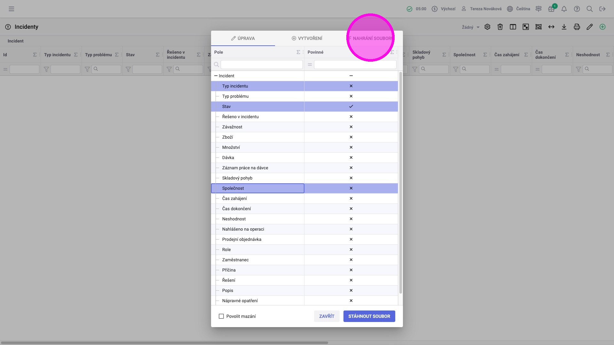Collapse the Incident tree node
Viewport: 614px width, 345px height.
pos(216,76)
